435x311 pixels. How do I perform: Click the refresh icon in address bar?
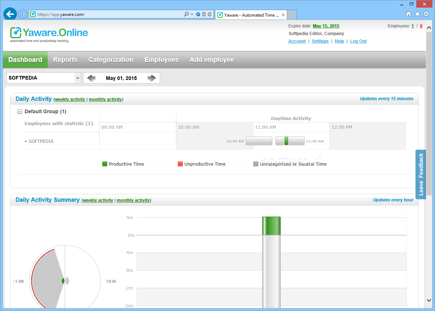[x=210, y=14]
